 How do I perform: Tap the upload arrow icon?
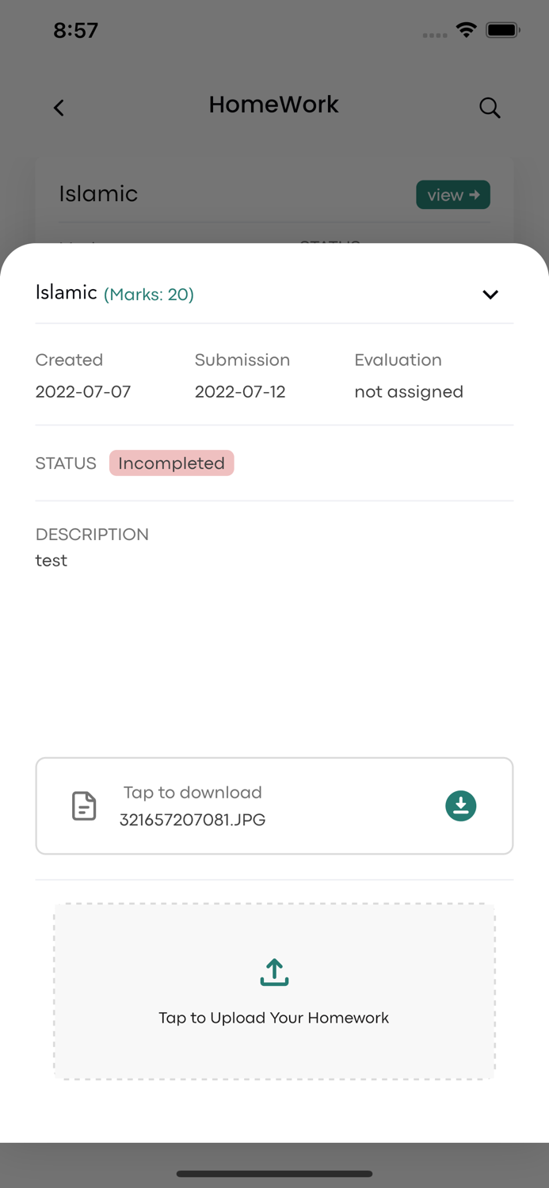click(x=274, y=972)
